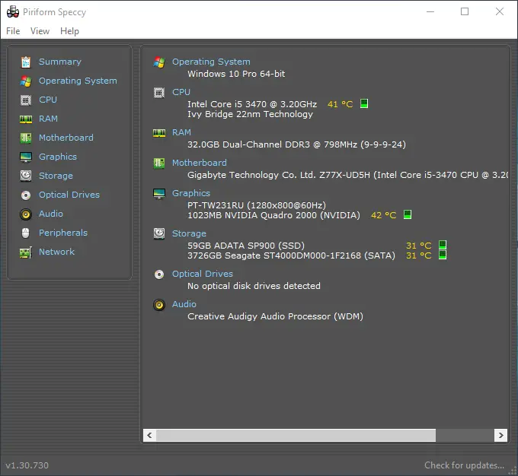Image resolution: width=518 pixels, height=476 pixels.
Task: Click the Optical Drives disc icon in sidebar
Action: tap(26, 195)
